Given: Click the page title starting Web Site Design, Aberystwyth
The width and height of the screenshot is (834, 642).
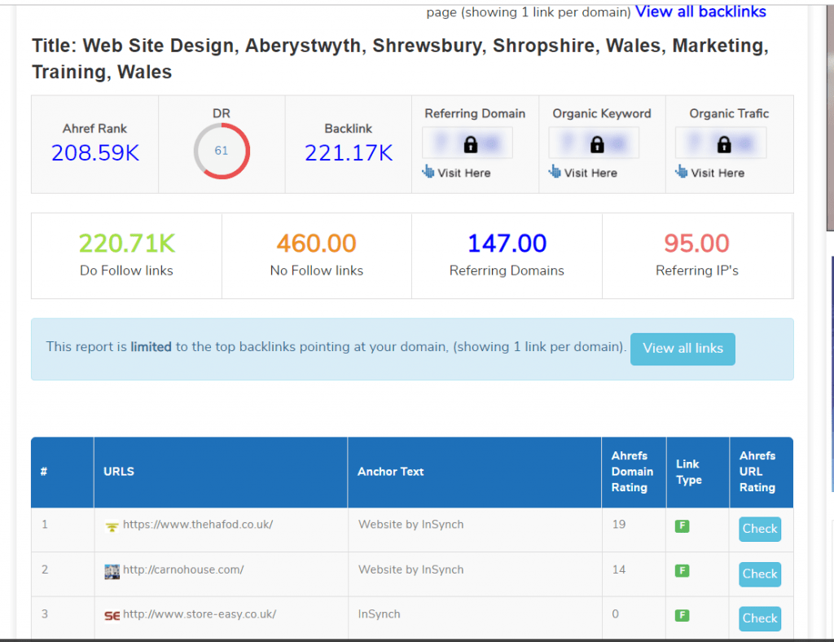Looking at the screenshot, I should point(401,59).
